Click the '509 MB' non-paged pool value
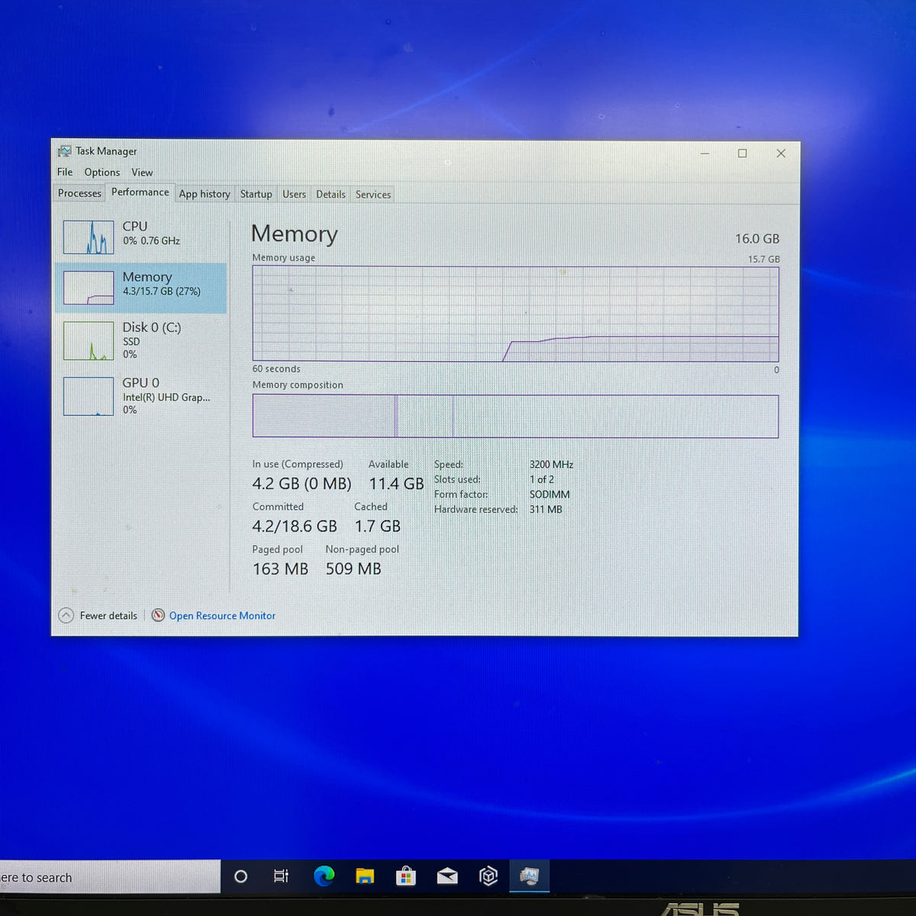 pyautogui.click(x=353, y=569)
